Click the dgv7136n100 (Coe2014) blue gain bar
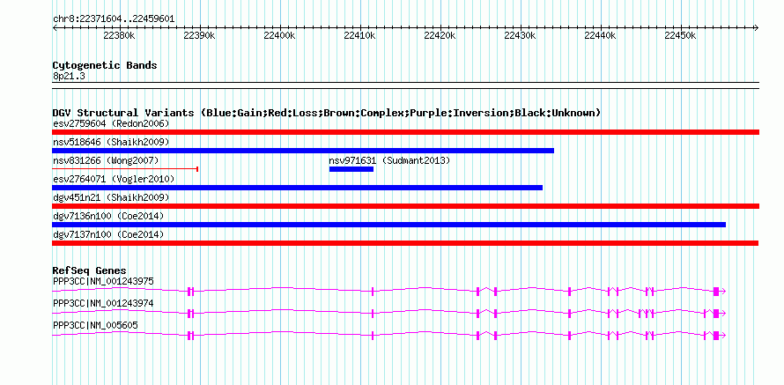The width and height of the screenshot is (784, 385). 389,225
